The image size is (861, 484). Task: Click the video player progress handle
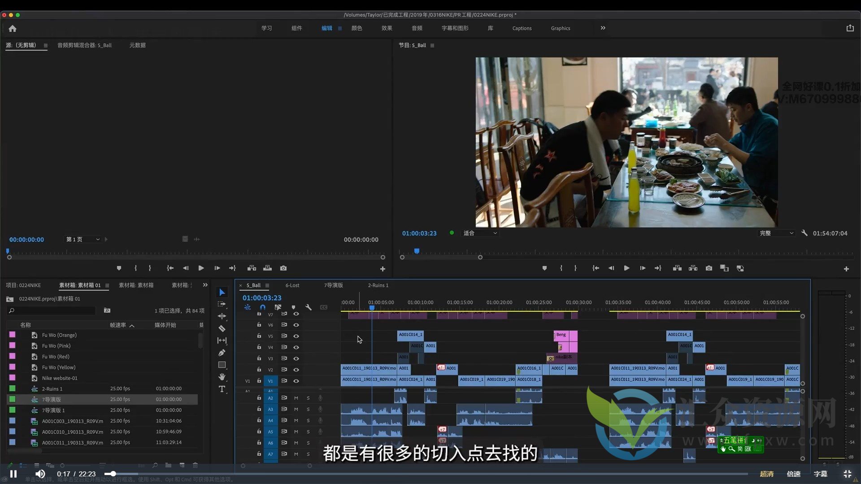click(113, 474)
